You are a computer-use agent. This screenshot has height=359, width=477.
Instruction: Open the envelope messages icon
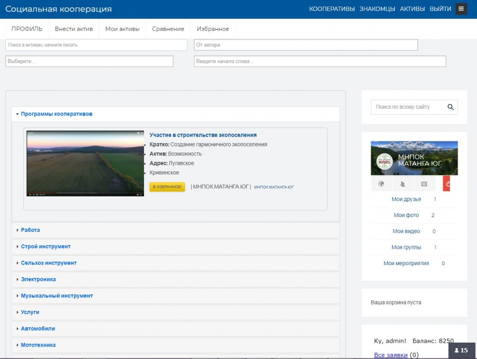tap(424, 184)
